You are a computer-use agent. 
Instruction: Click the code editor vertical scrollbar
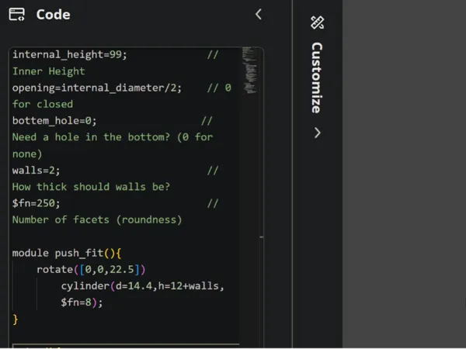pos(261,197)
